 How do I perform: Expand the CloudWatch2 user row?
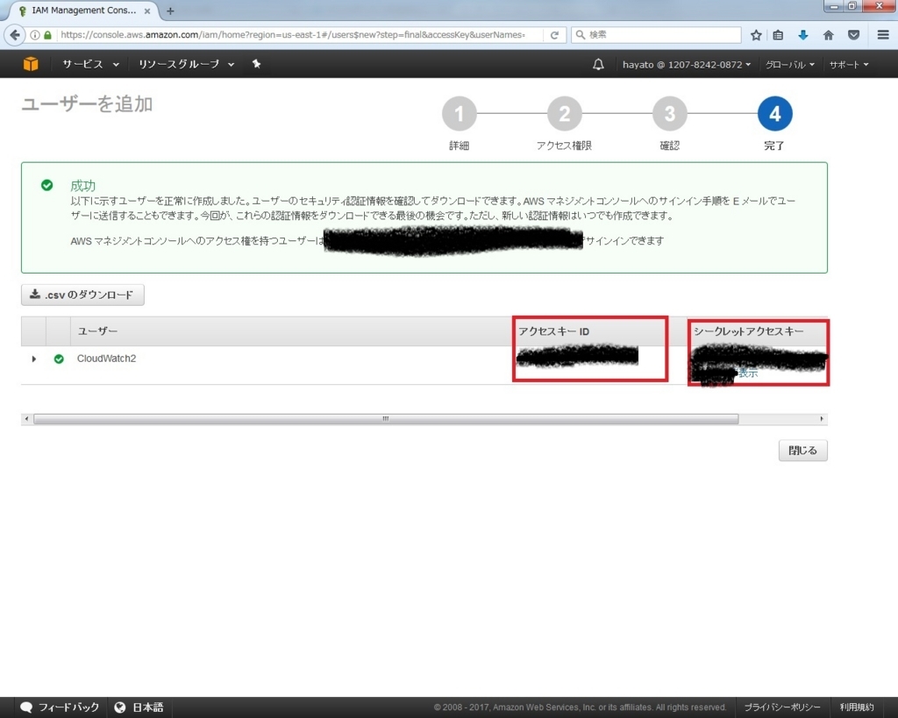(34, 359)
